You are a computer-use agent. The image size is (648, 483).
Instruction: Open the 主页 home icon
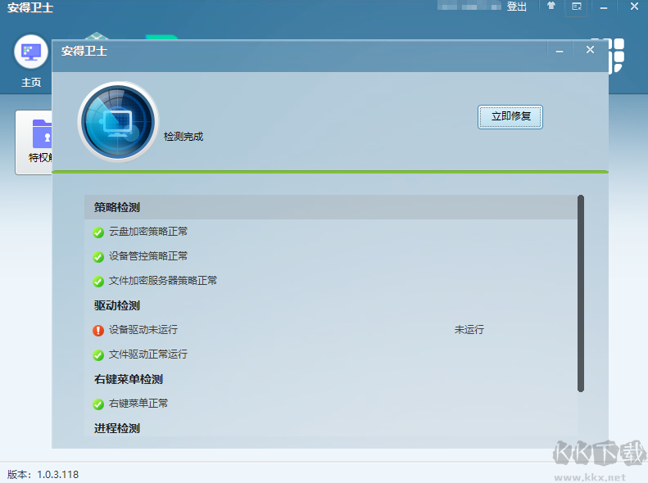pos(31,52)
